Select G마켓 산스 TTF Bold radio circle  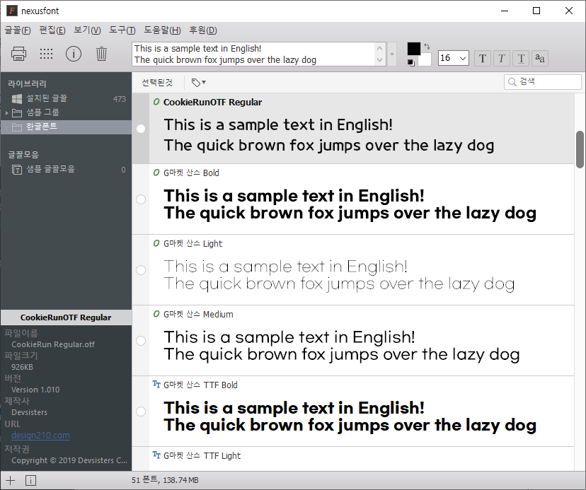click(x=141, y=412)
